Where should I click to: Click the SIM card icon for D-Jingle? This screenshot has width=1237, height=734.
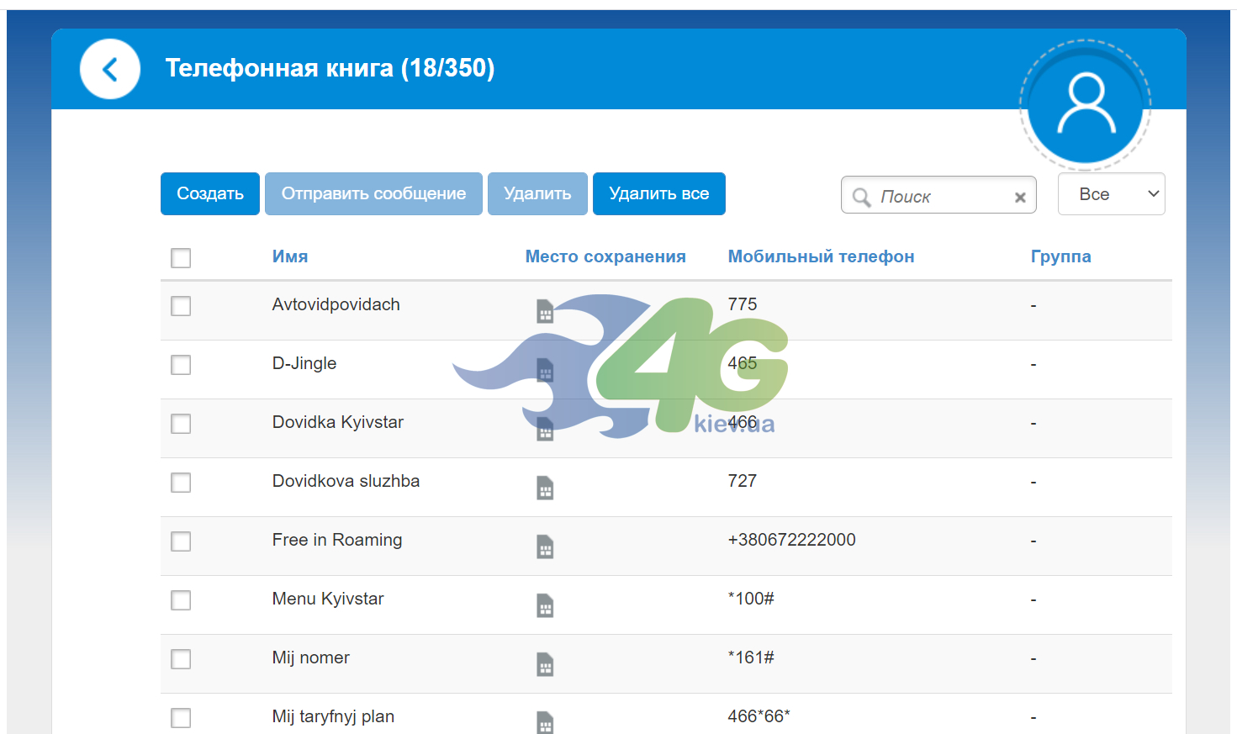coord(545,370)
